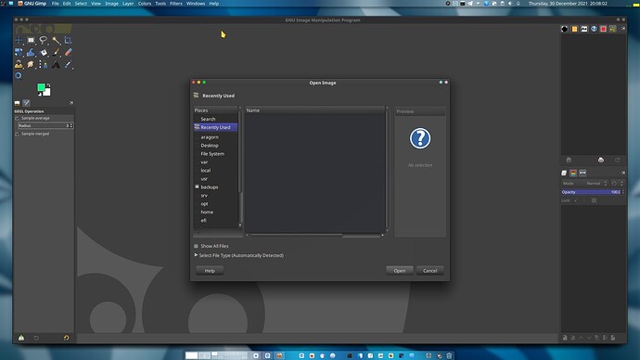Click Help in Open Image dialog

[210, 271]
